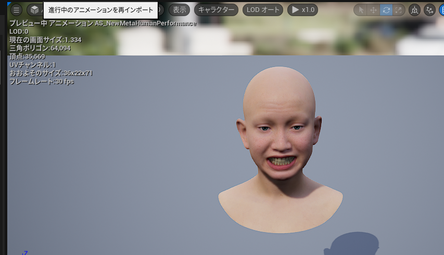Open the x1.0 playback speed menu
This screenshot has width=444, height=255.
tap(303, 10)
